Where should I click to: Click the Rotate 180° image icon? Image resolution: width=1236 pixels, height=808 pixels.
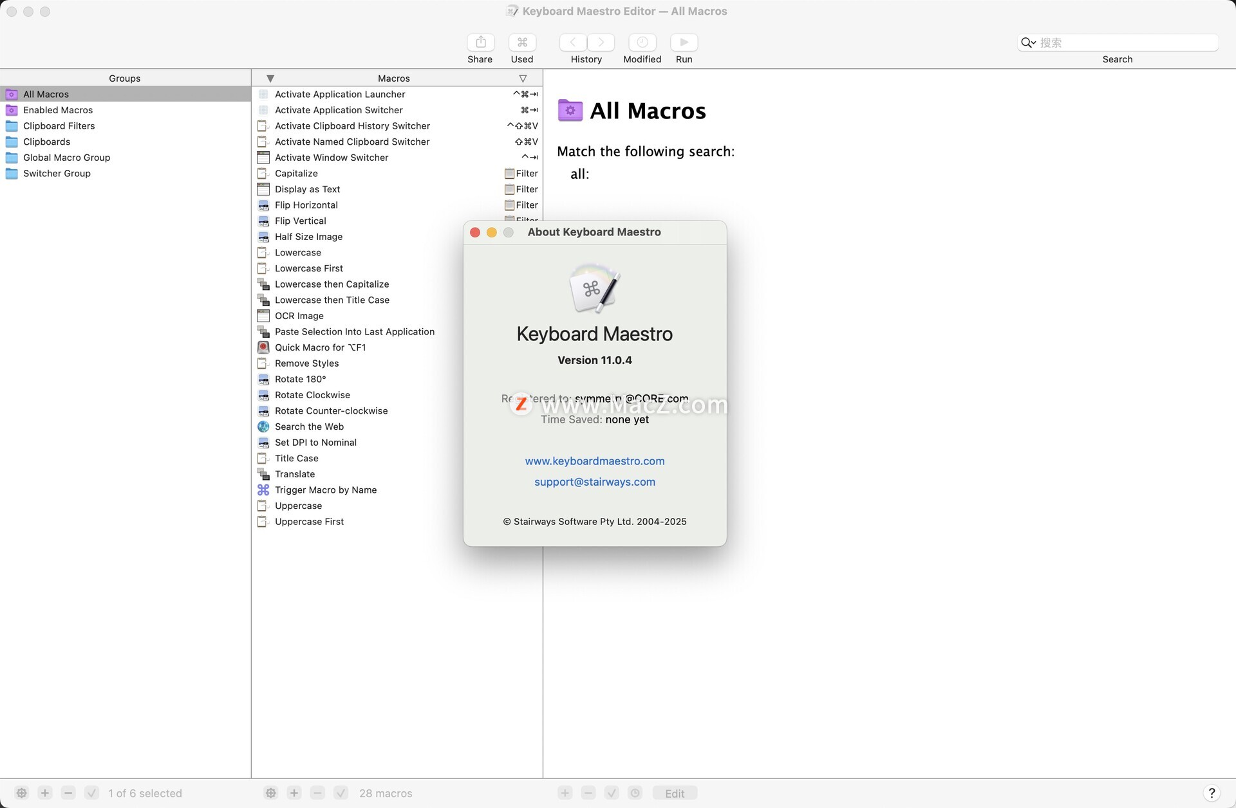coord(263,380)
